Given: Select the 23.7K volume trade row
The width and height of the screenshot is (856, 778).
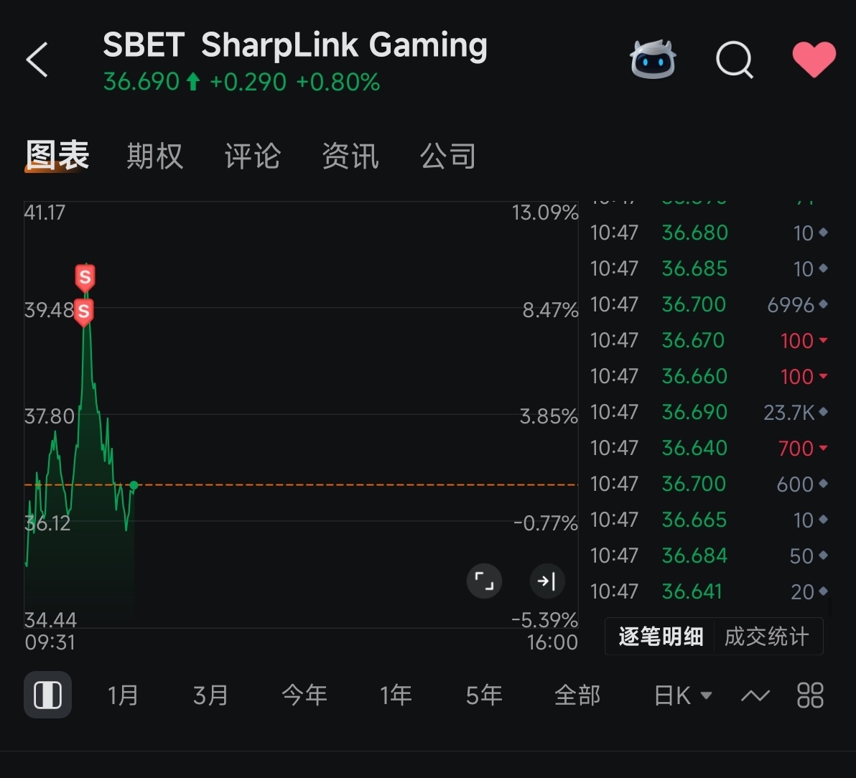Looking at the screenshot, I should (709, 413).
